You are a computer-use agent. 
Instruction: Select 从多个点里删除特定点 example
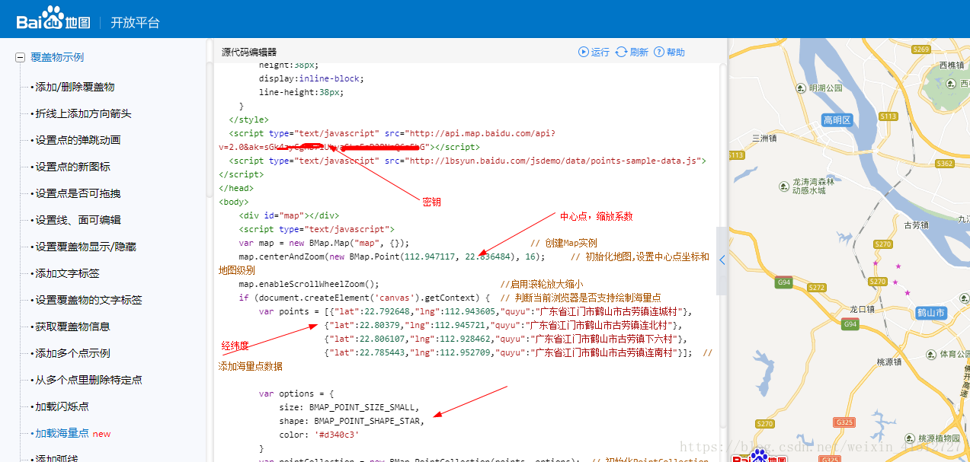pos(88,380)
